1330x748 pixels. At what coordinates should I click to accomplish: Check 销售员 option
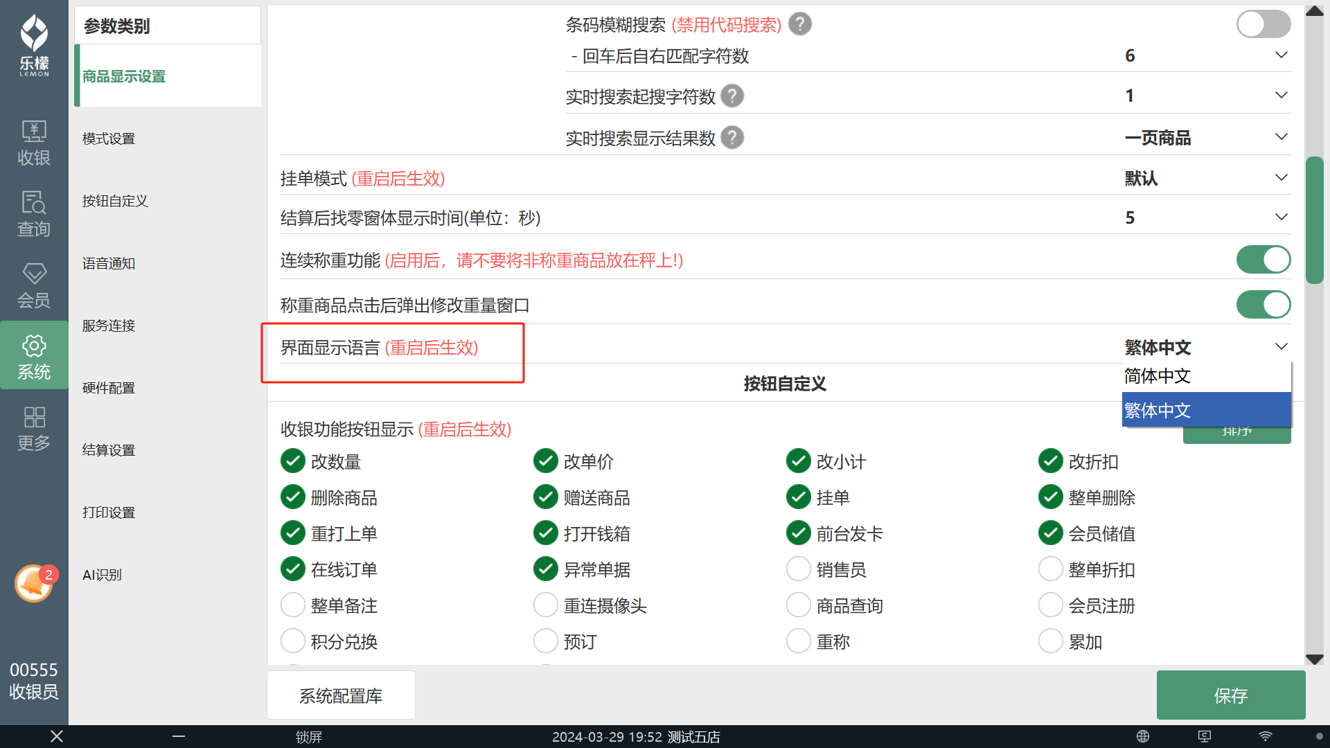pos(799,569)
